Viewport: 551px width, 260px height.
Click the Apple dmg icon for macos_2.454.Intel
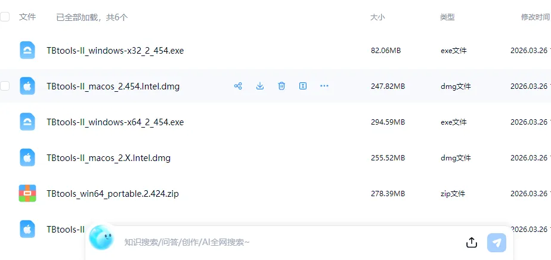[27, 86]
